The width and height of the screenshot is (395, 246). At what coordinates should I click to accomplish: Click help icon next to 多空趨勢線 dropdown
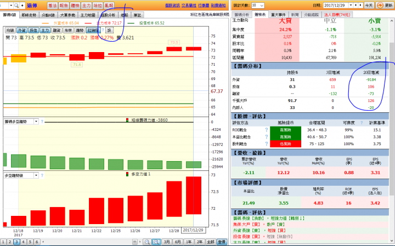tap(42, 175)
